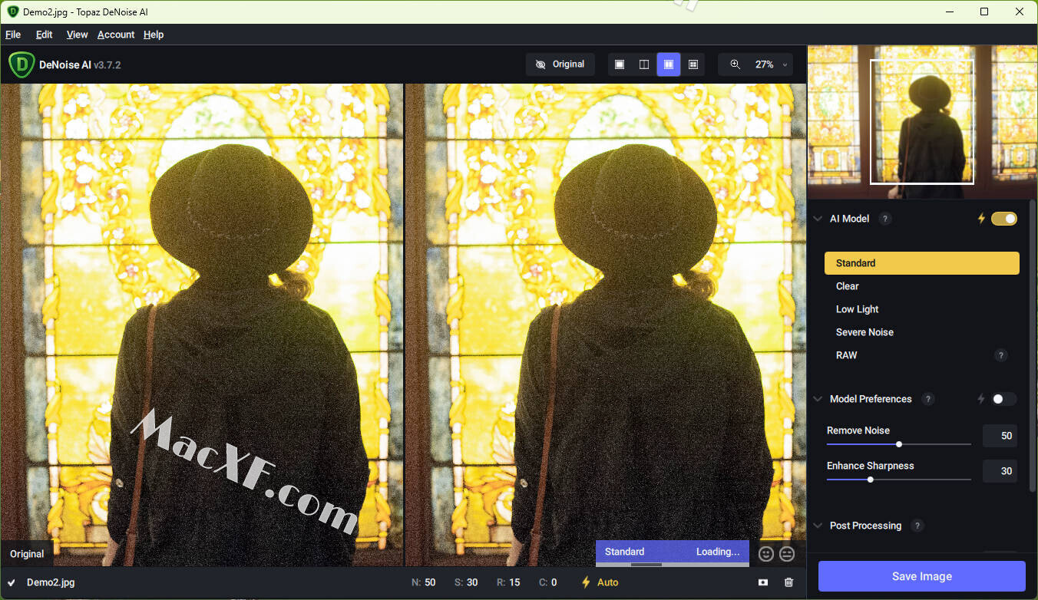Click the navigator preview thumbnail

922,121
